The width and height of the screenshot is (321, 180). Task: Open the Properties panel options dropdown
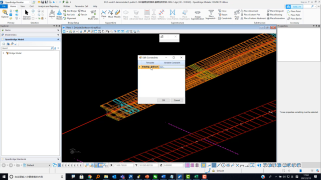click(313, 26)
